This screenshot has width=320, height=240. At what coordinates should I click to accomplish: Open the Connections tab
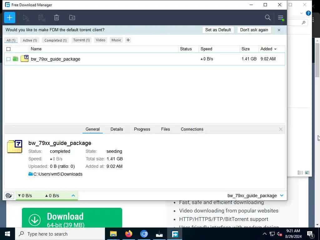(x=192, y=129)
